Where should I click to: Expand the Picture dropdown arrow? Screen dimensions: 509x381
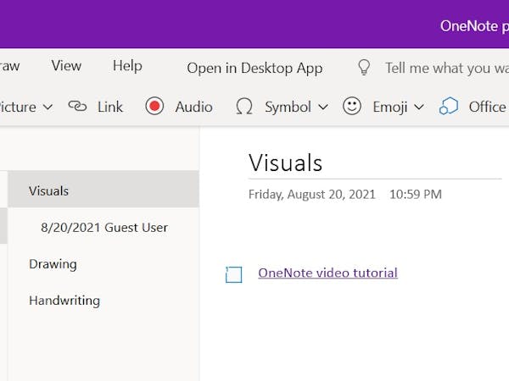[48, 107]
